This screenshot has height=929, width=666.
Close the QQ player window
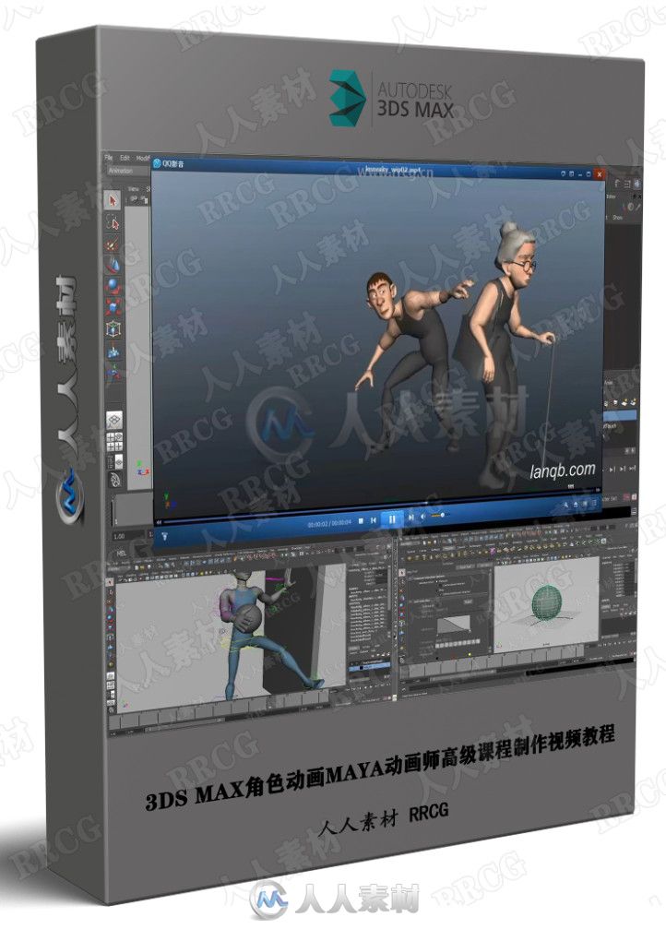click(x=600, y=173)
